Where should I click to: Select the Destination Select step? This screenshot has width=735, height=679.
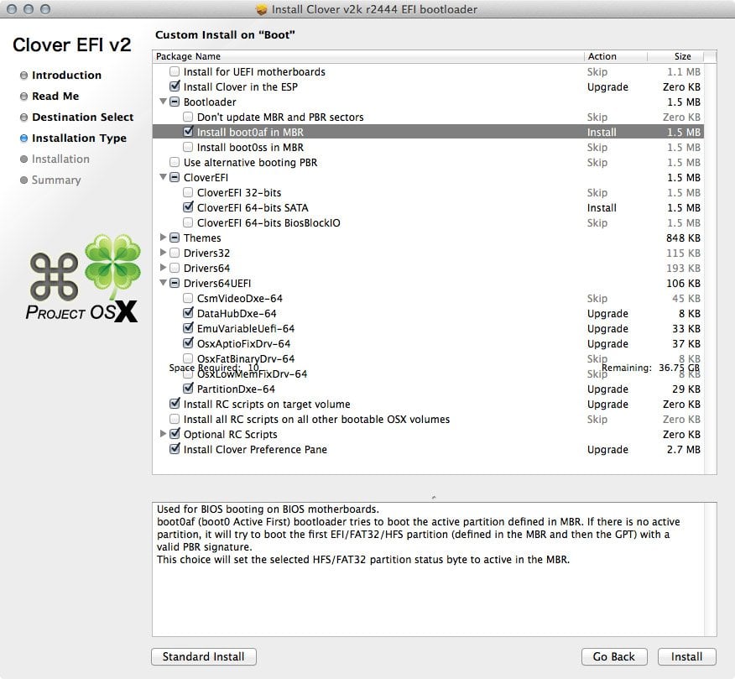tap(82, 118)
